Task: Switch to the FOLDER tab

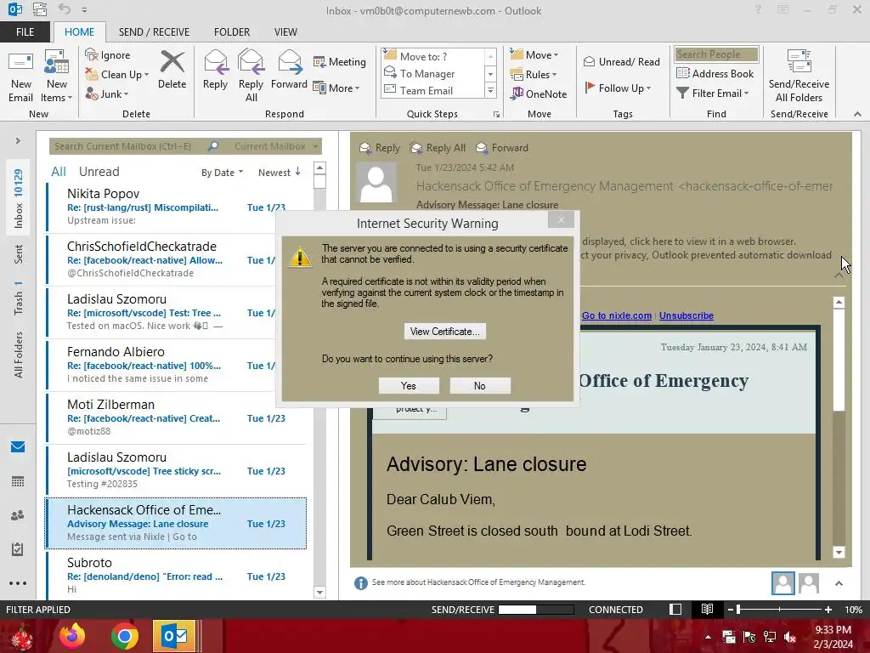Action: [x=232, y=31]
